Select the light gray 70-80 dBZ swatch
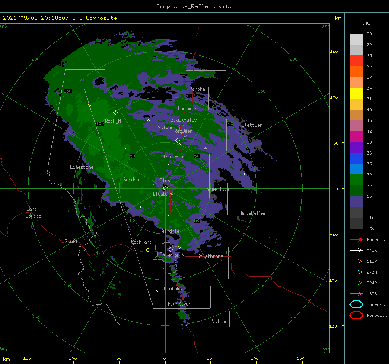 [356, 39]
